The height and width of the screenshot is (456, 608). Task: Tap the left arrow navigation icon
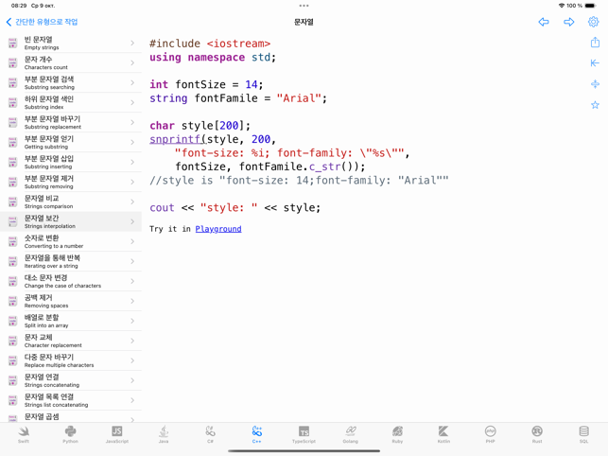point(544,22)
